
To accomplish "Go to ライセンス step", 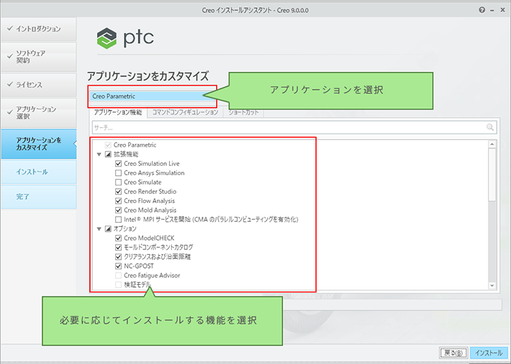I will pyautogui.click(x=38, y=85).
